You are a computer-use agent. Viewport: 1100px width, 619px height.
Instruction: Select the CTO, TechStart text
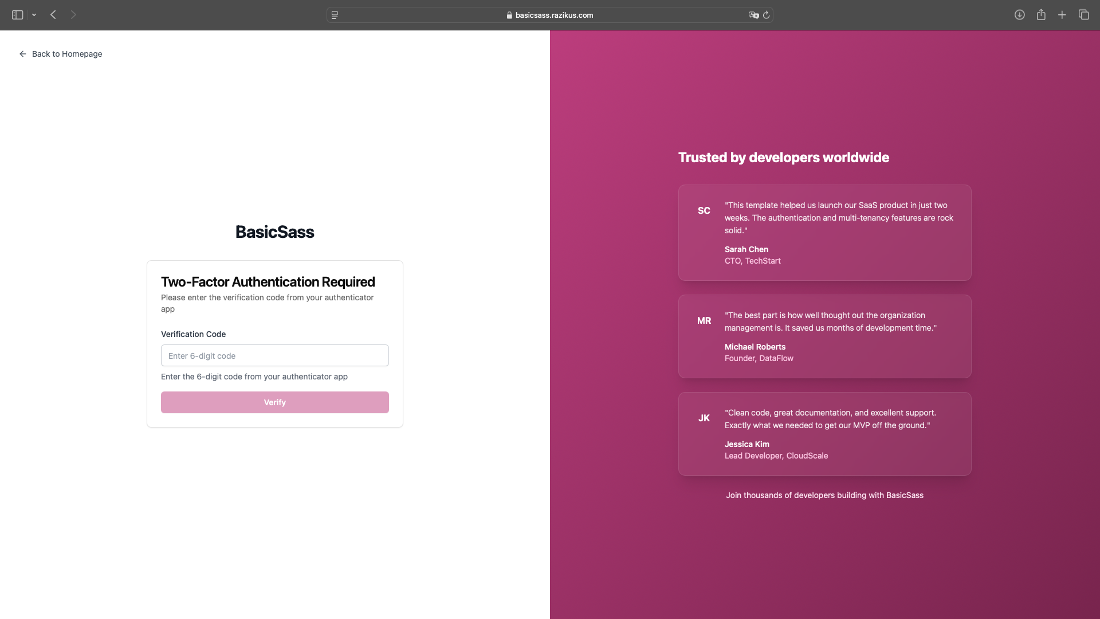[x=753, y=261]
